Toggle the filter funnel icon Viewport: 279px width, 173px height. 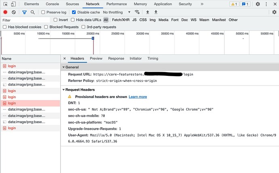pyautogui.click(x=24, y=12)
